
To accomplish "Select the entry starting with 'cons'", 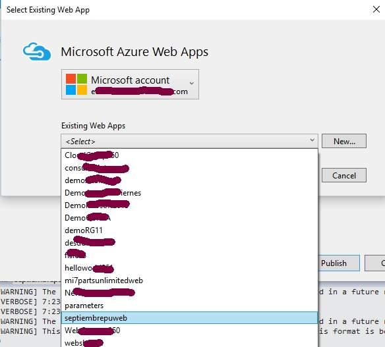I will pyautogui.click(x=189, y=168).
